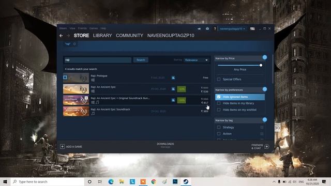
Task: Open Raji: An Ancient Epic Soundtrack result
Action: coord(137,111)
